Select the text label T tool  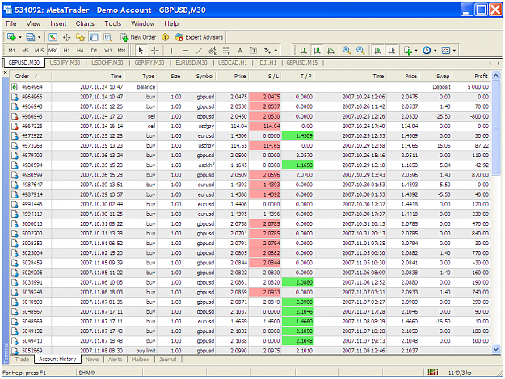pos(254,51)
